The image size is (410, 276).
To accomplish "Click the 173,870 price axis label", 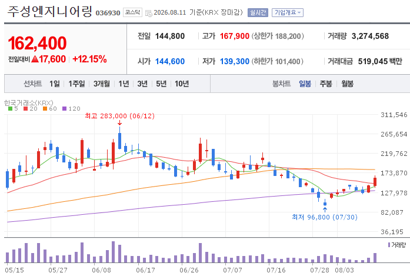I will coord(394,173).
